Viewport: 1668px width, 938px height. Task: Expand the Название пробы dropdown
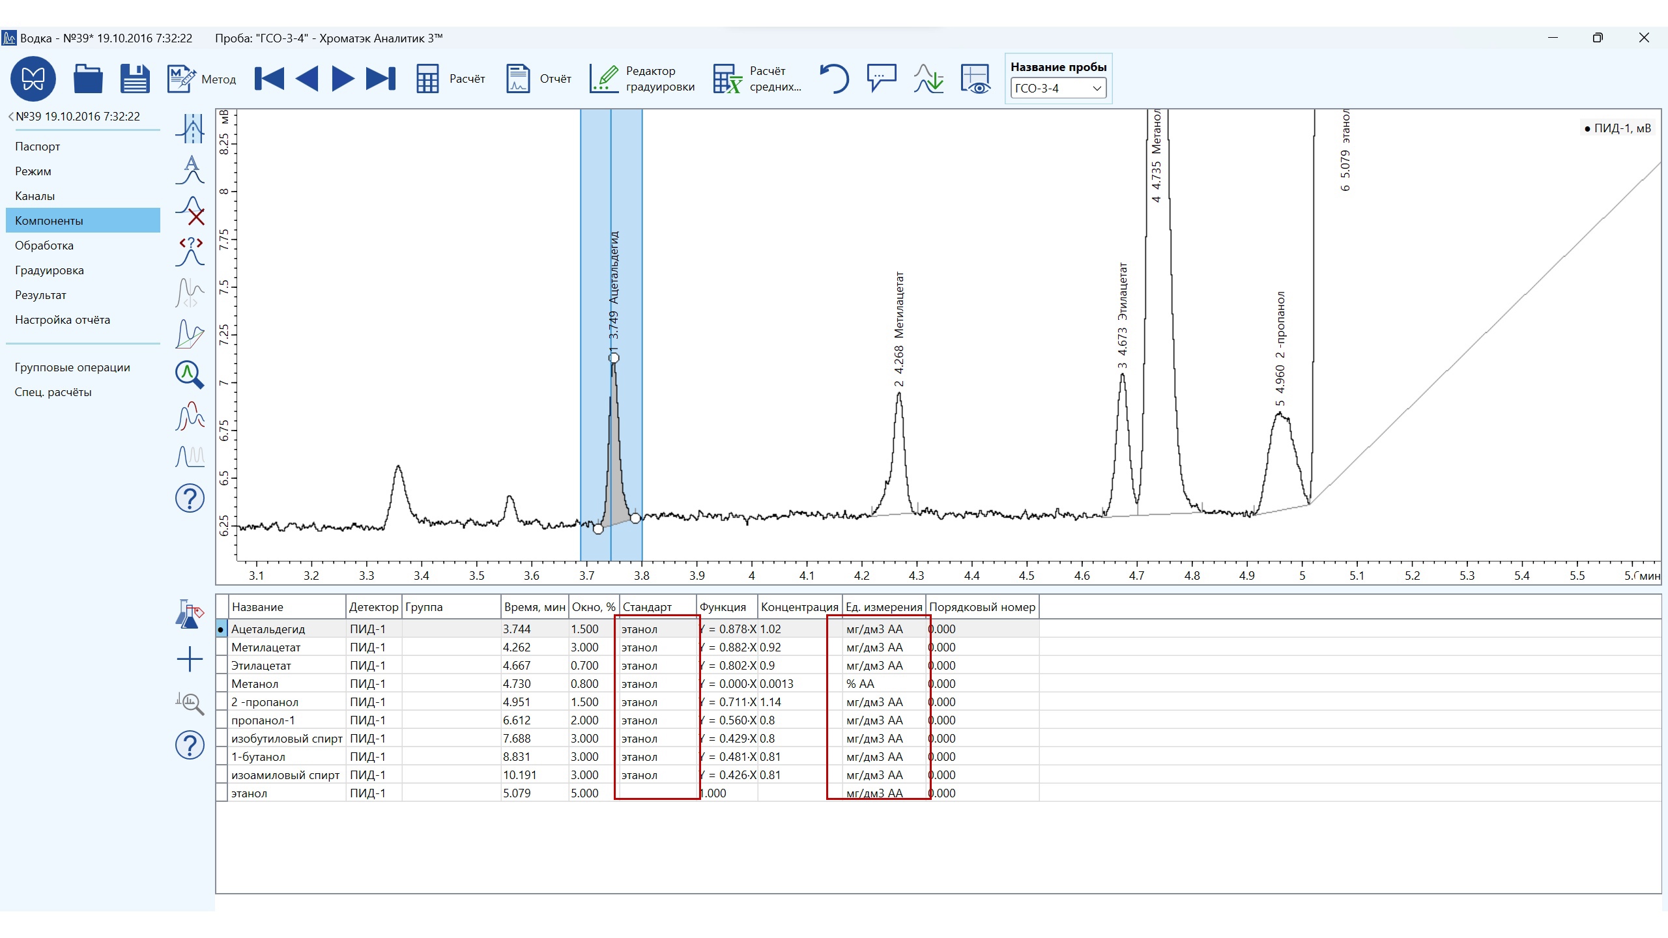tap(1097, 89)
